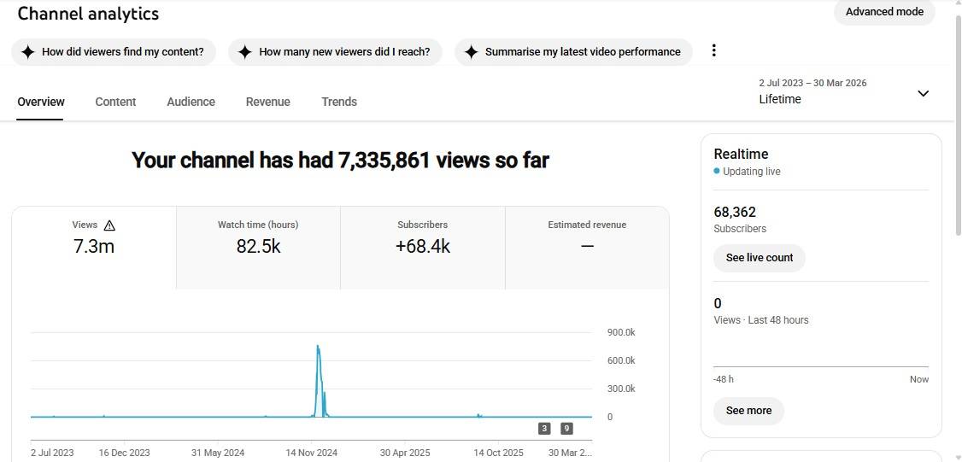Screen dimensions: 962x462
Task: Open the three-dot more options menu
Action: point(713,51)
